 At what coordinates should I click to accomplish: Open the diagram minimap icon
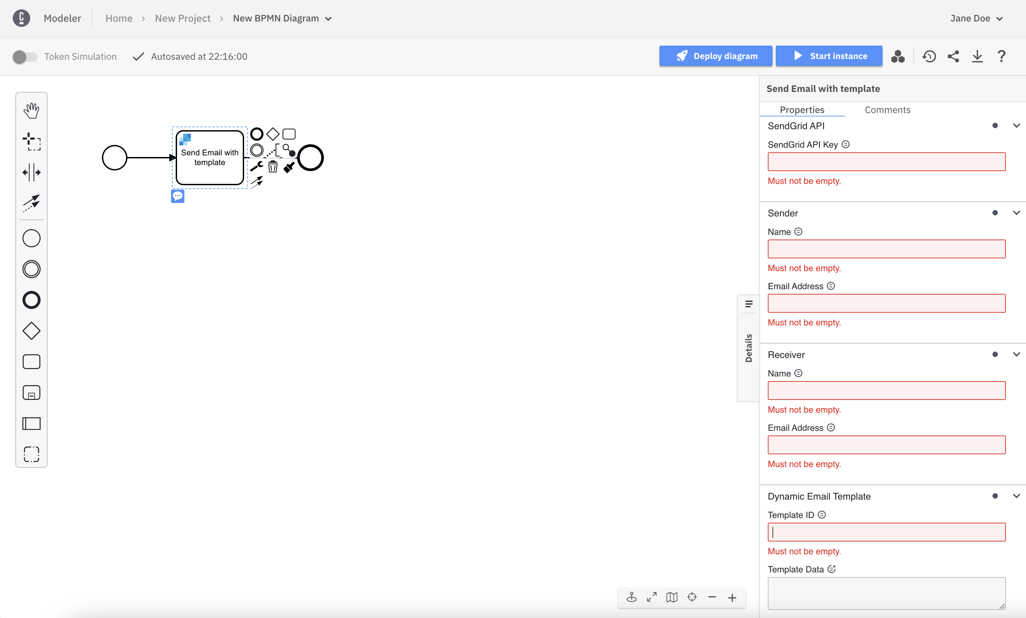pyautogui.click(x=671, y=597)
